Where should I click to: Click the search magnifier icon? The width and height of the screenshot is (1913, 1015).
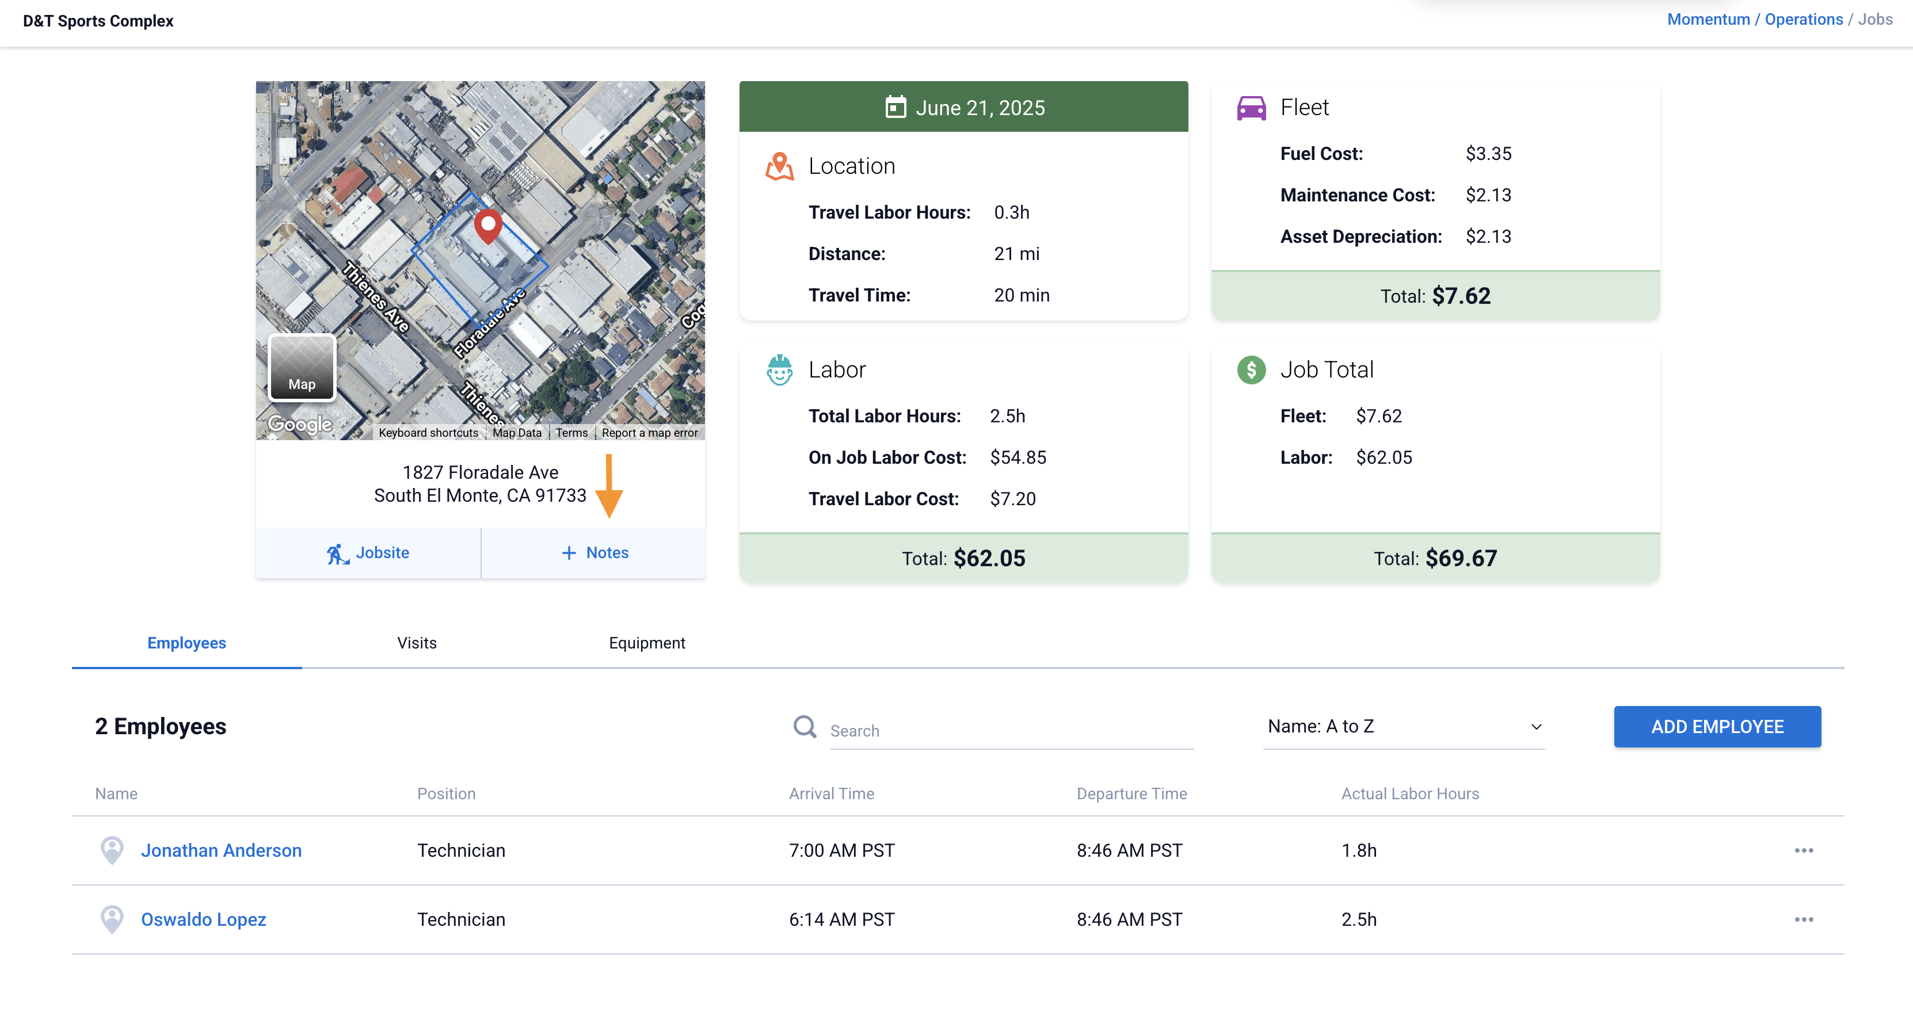pos(804,727)
